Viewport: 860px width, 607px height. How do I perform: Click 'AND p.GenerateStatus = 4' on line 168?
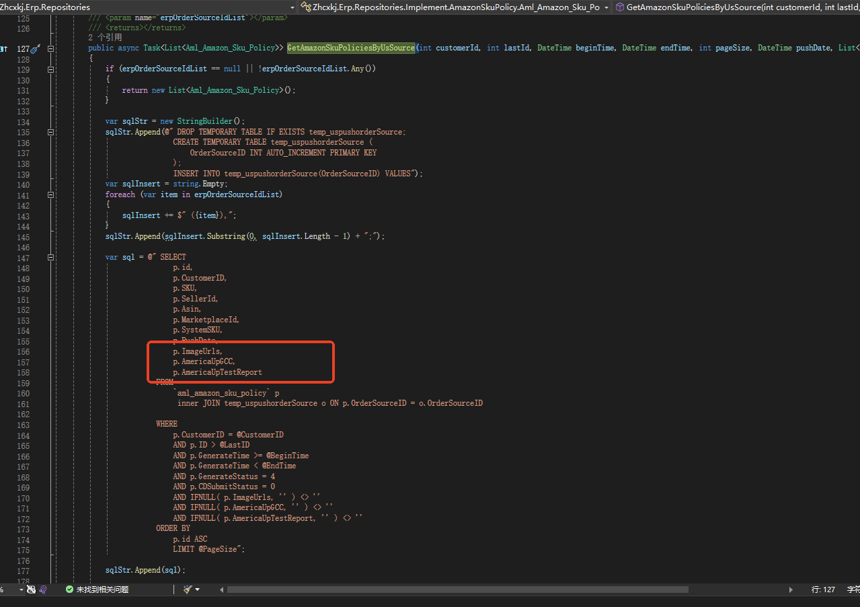(224, 476)
